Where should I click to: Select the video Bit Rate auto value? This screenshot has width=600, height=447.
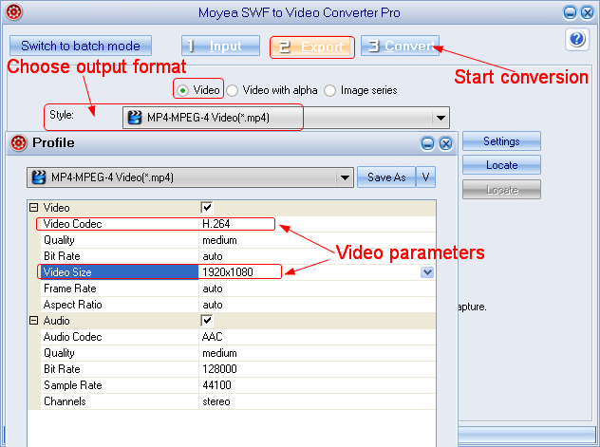(x=213, y=256)
